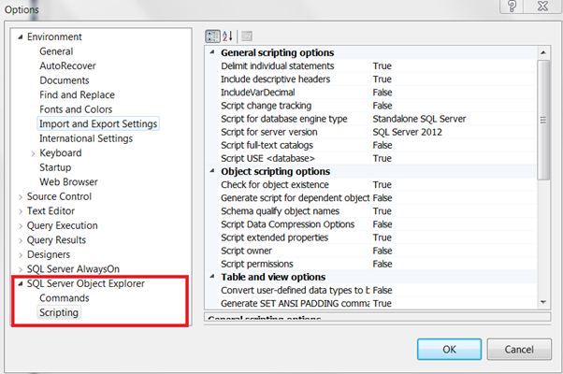
Task: Collapse the Environment tree node
Action: pos(20,37)
